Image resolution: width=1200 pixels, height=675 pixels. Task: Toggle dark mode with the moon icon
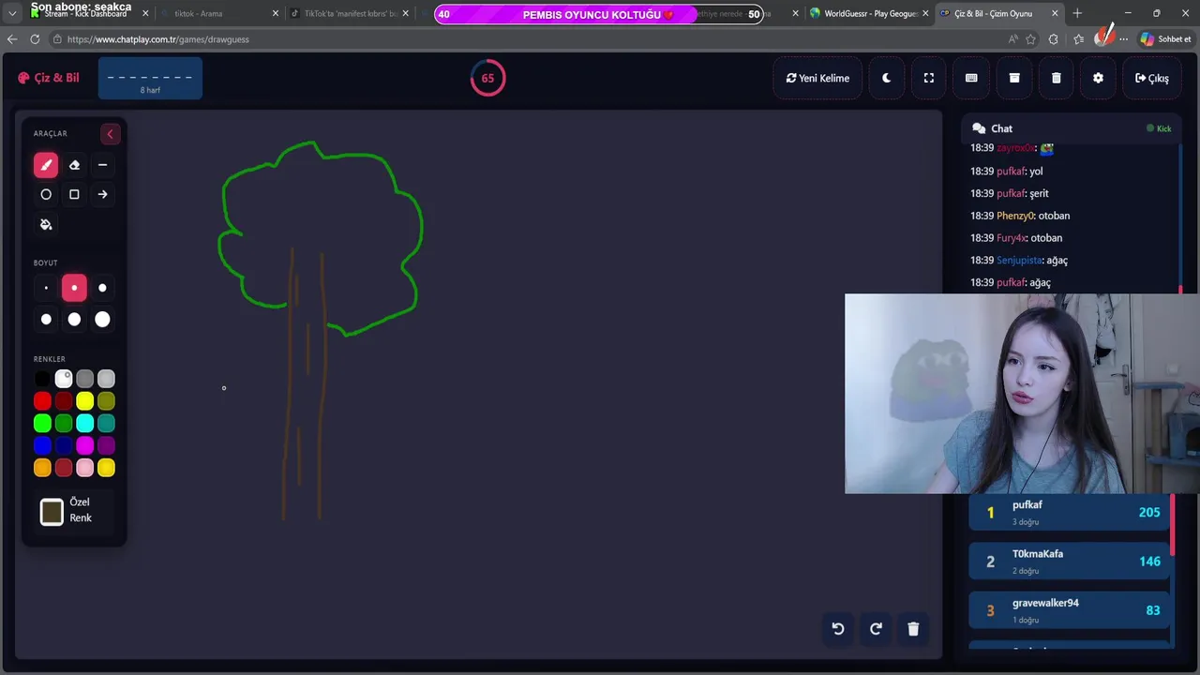point(886,78)
